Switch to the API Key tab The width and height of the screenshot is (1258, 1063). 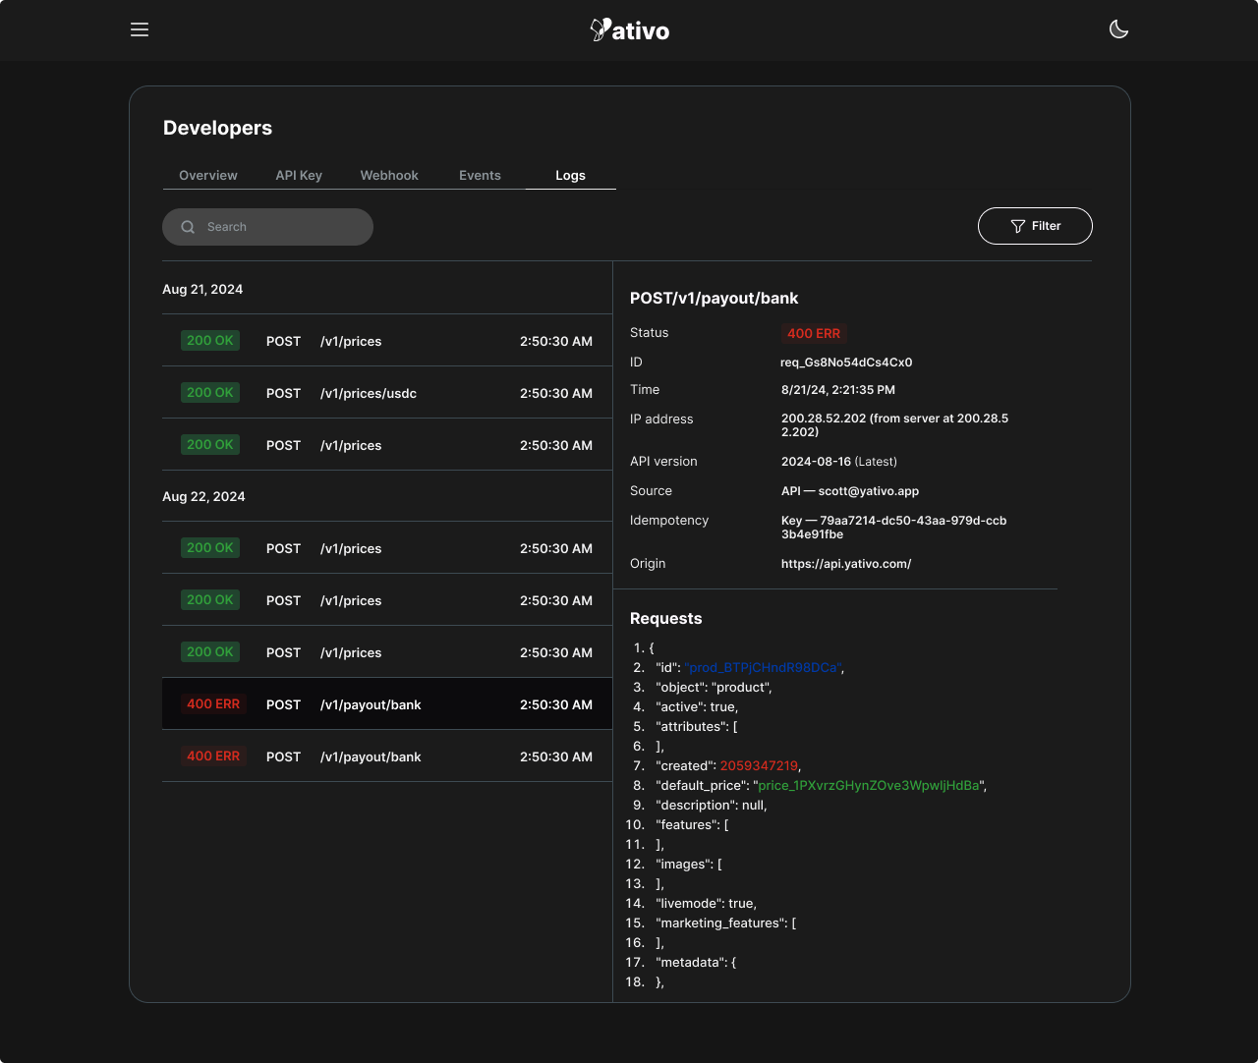299,175
